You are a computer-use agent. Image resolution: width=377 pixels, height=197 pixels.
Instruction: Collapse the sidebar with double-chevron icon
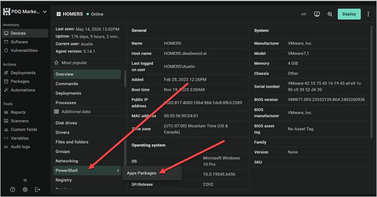click(x=25, y=180)
